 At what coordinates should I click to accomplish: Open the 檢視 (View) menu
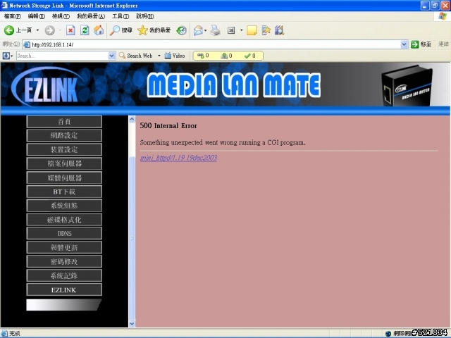click(61, 16)
